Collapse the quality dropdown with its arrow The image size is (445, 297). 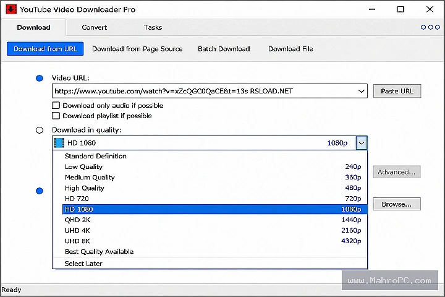(x=362, y=143)
